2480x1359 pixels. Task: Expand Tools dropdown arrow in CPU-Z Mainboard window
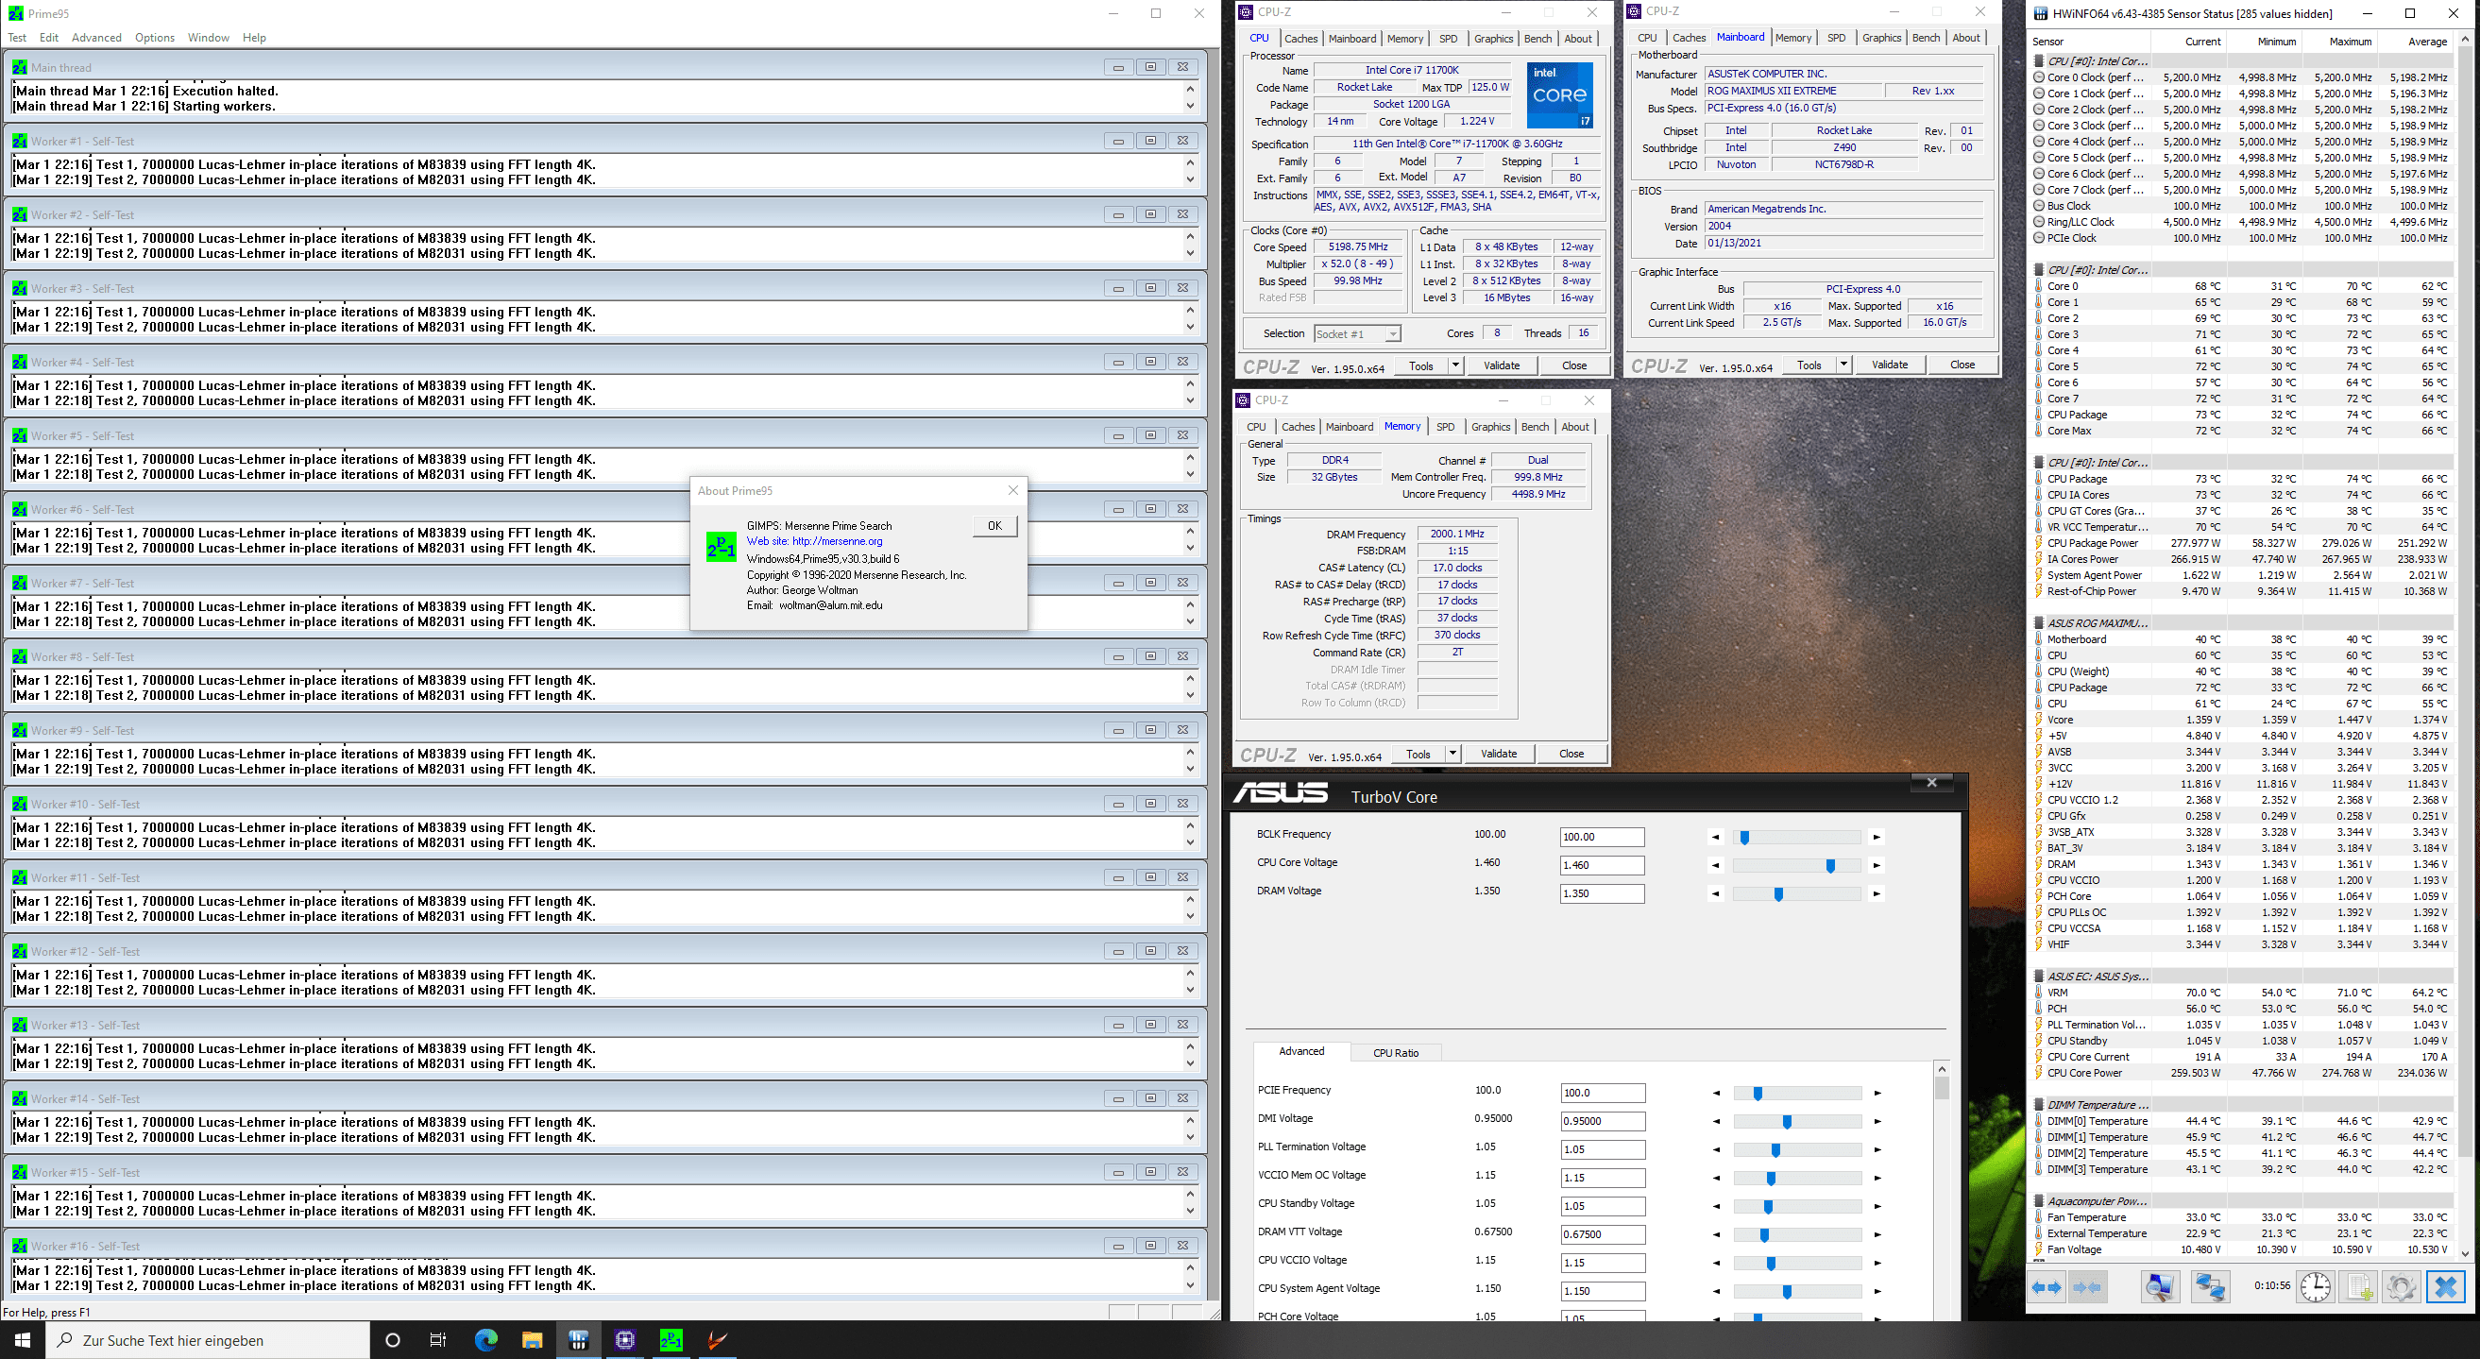[x=1843, y=365]
